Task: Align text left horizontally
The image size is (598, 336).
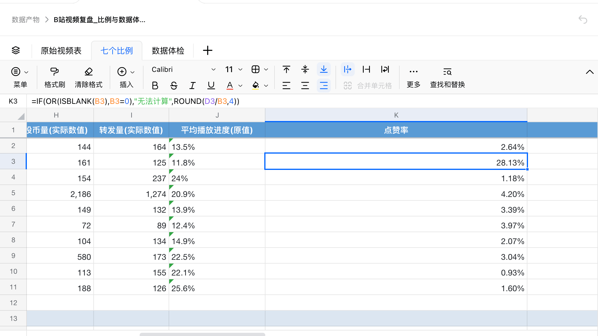Action: pos(286,86)
